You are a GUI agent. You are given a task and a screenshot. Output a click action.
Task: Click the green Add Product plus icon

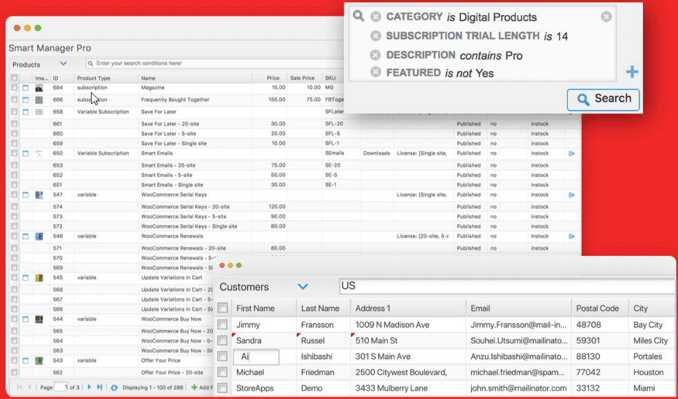click(194, 387)
